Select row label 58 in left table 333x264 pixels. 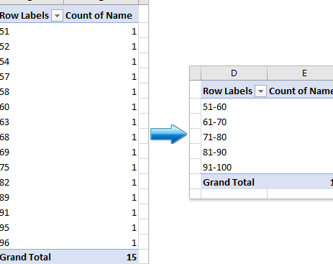(4, 92)
